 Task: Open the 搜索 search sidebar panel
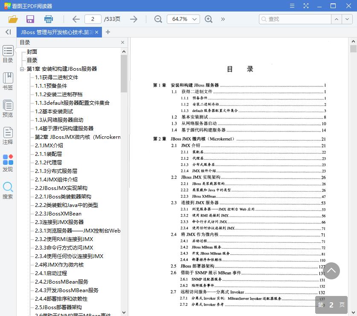pyautogui.click(x=8, y=190)
